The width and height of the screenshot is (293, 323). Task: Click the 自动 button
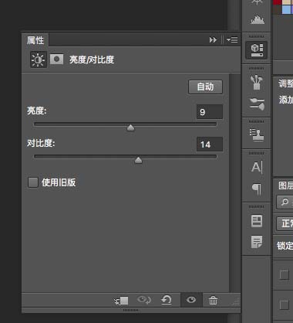[x=205, y=87]
